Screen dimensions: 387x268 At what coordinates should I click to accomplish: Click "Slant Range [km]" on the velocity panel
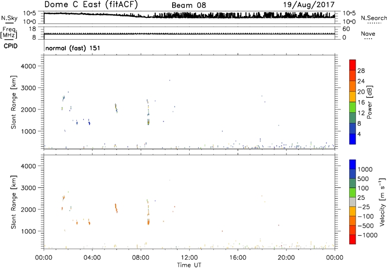click(x=14, y=202)
